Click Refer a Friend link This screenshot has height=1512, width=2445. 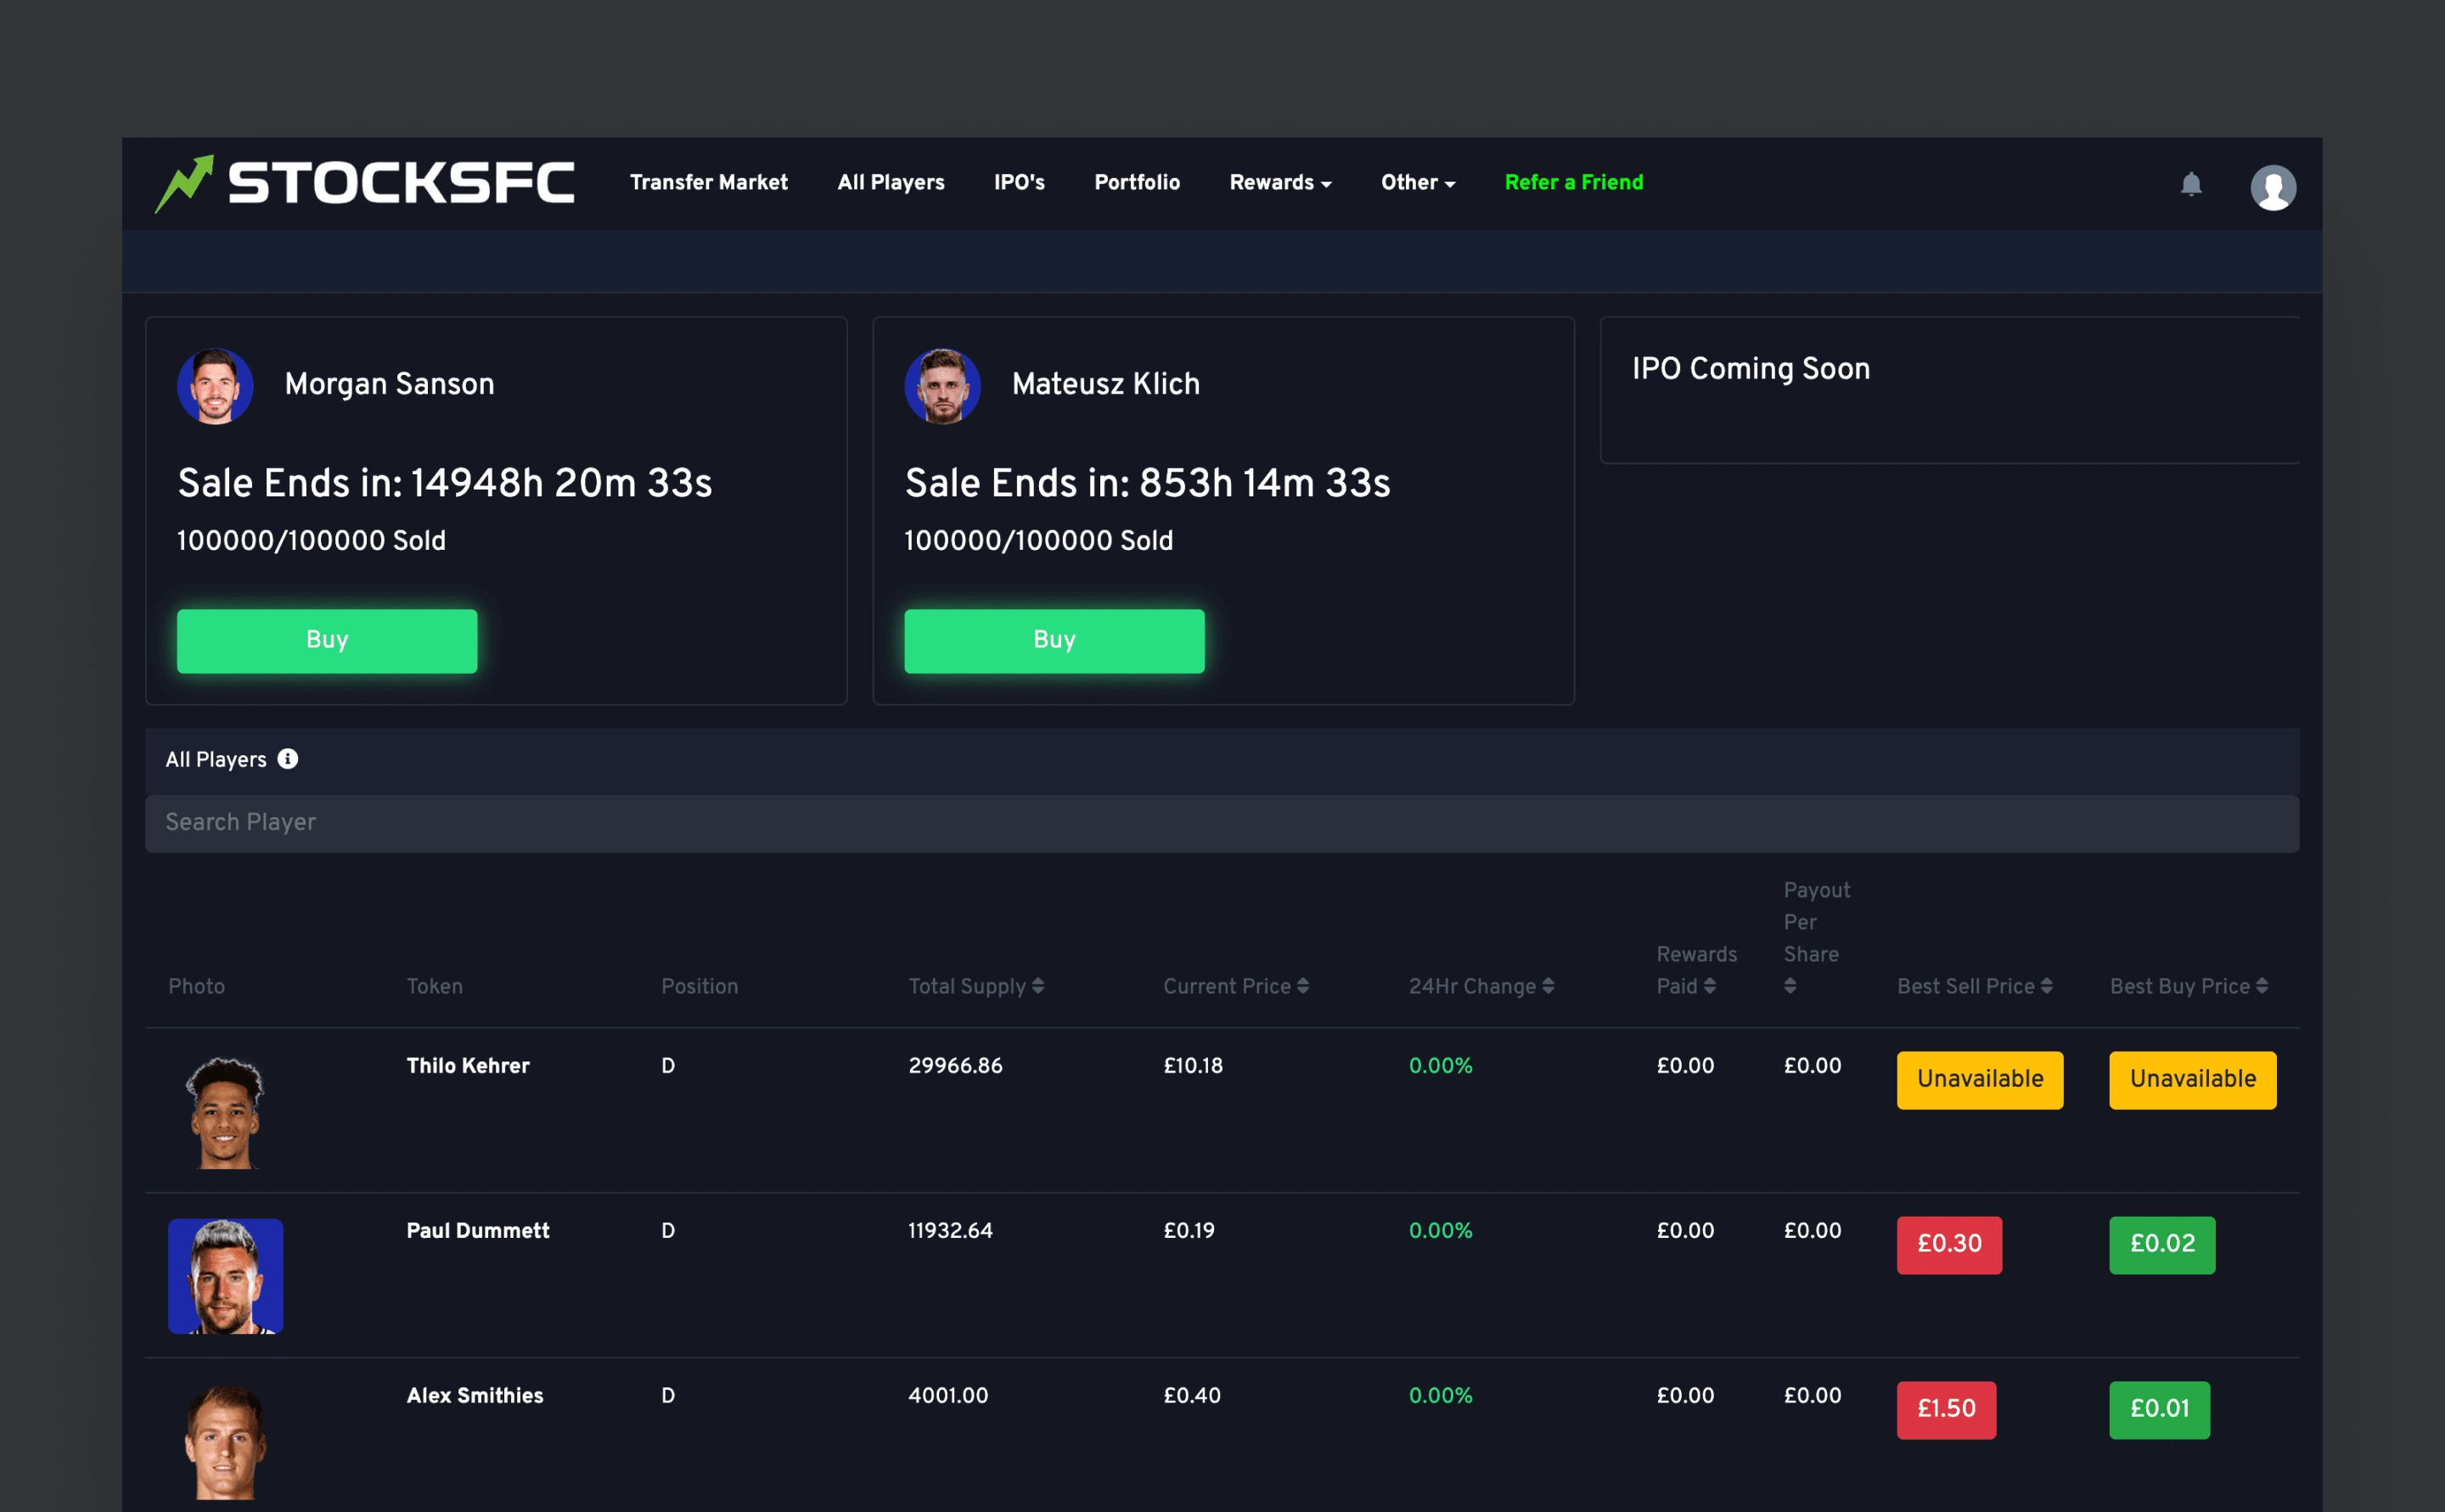coord(1574,182)
